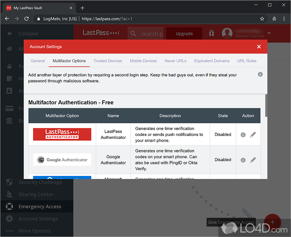Open the browser three-dot menu
This screenshot has width=291, height=237.
pyautogui.click(x=284, y=19)
